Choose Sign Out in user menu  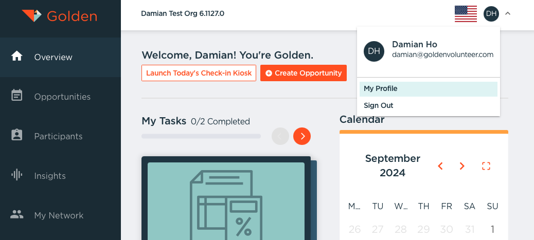click(379, 105)
